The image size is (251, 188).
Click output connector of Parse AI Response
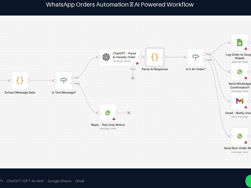(x=163, y=57)
